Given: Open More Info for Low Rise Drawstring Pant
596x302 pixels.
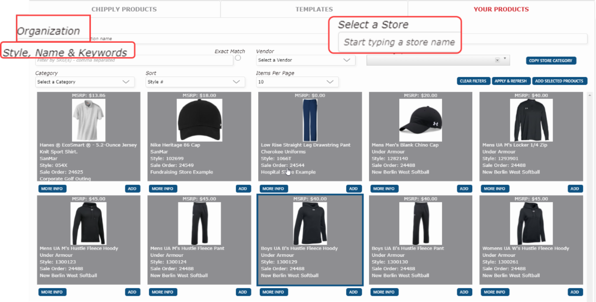Looking at the screenshot, I should (x=274, y=189).
